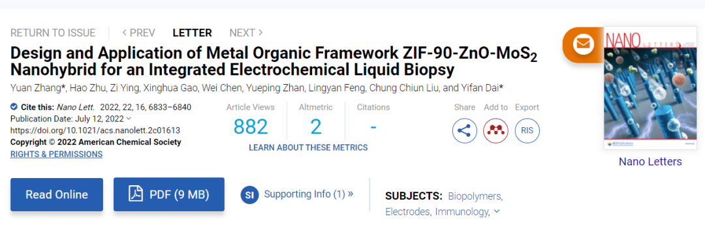Click the SI supporting info badge

(x=249, y=194)
